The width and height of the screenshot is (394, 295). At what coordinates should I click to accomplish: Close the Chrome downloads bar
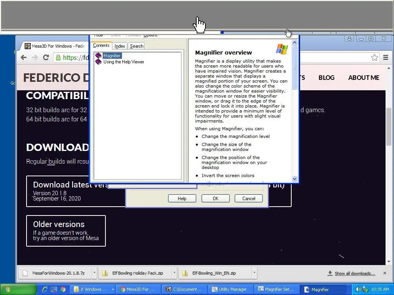385,273
